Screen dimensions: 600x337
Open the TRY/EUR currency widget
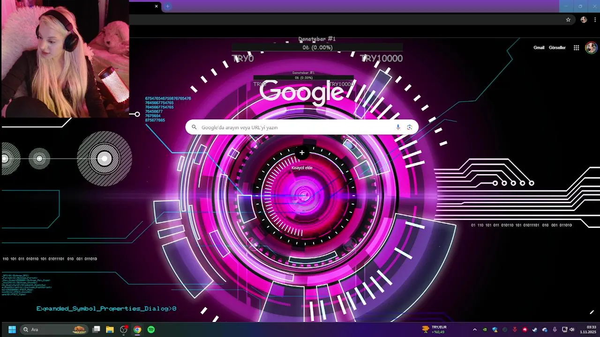[434, 330]
